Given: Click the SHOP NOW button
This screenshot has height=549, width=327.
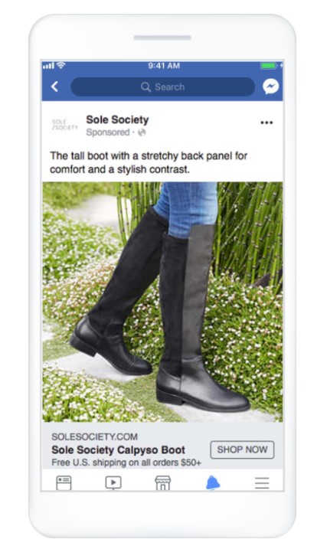Looking at the screenshot, I should click(x=242, y=449).
